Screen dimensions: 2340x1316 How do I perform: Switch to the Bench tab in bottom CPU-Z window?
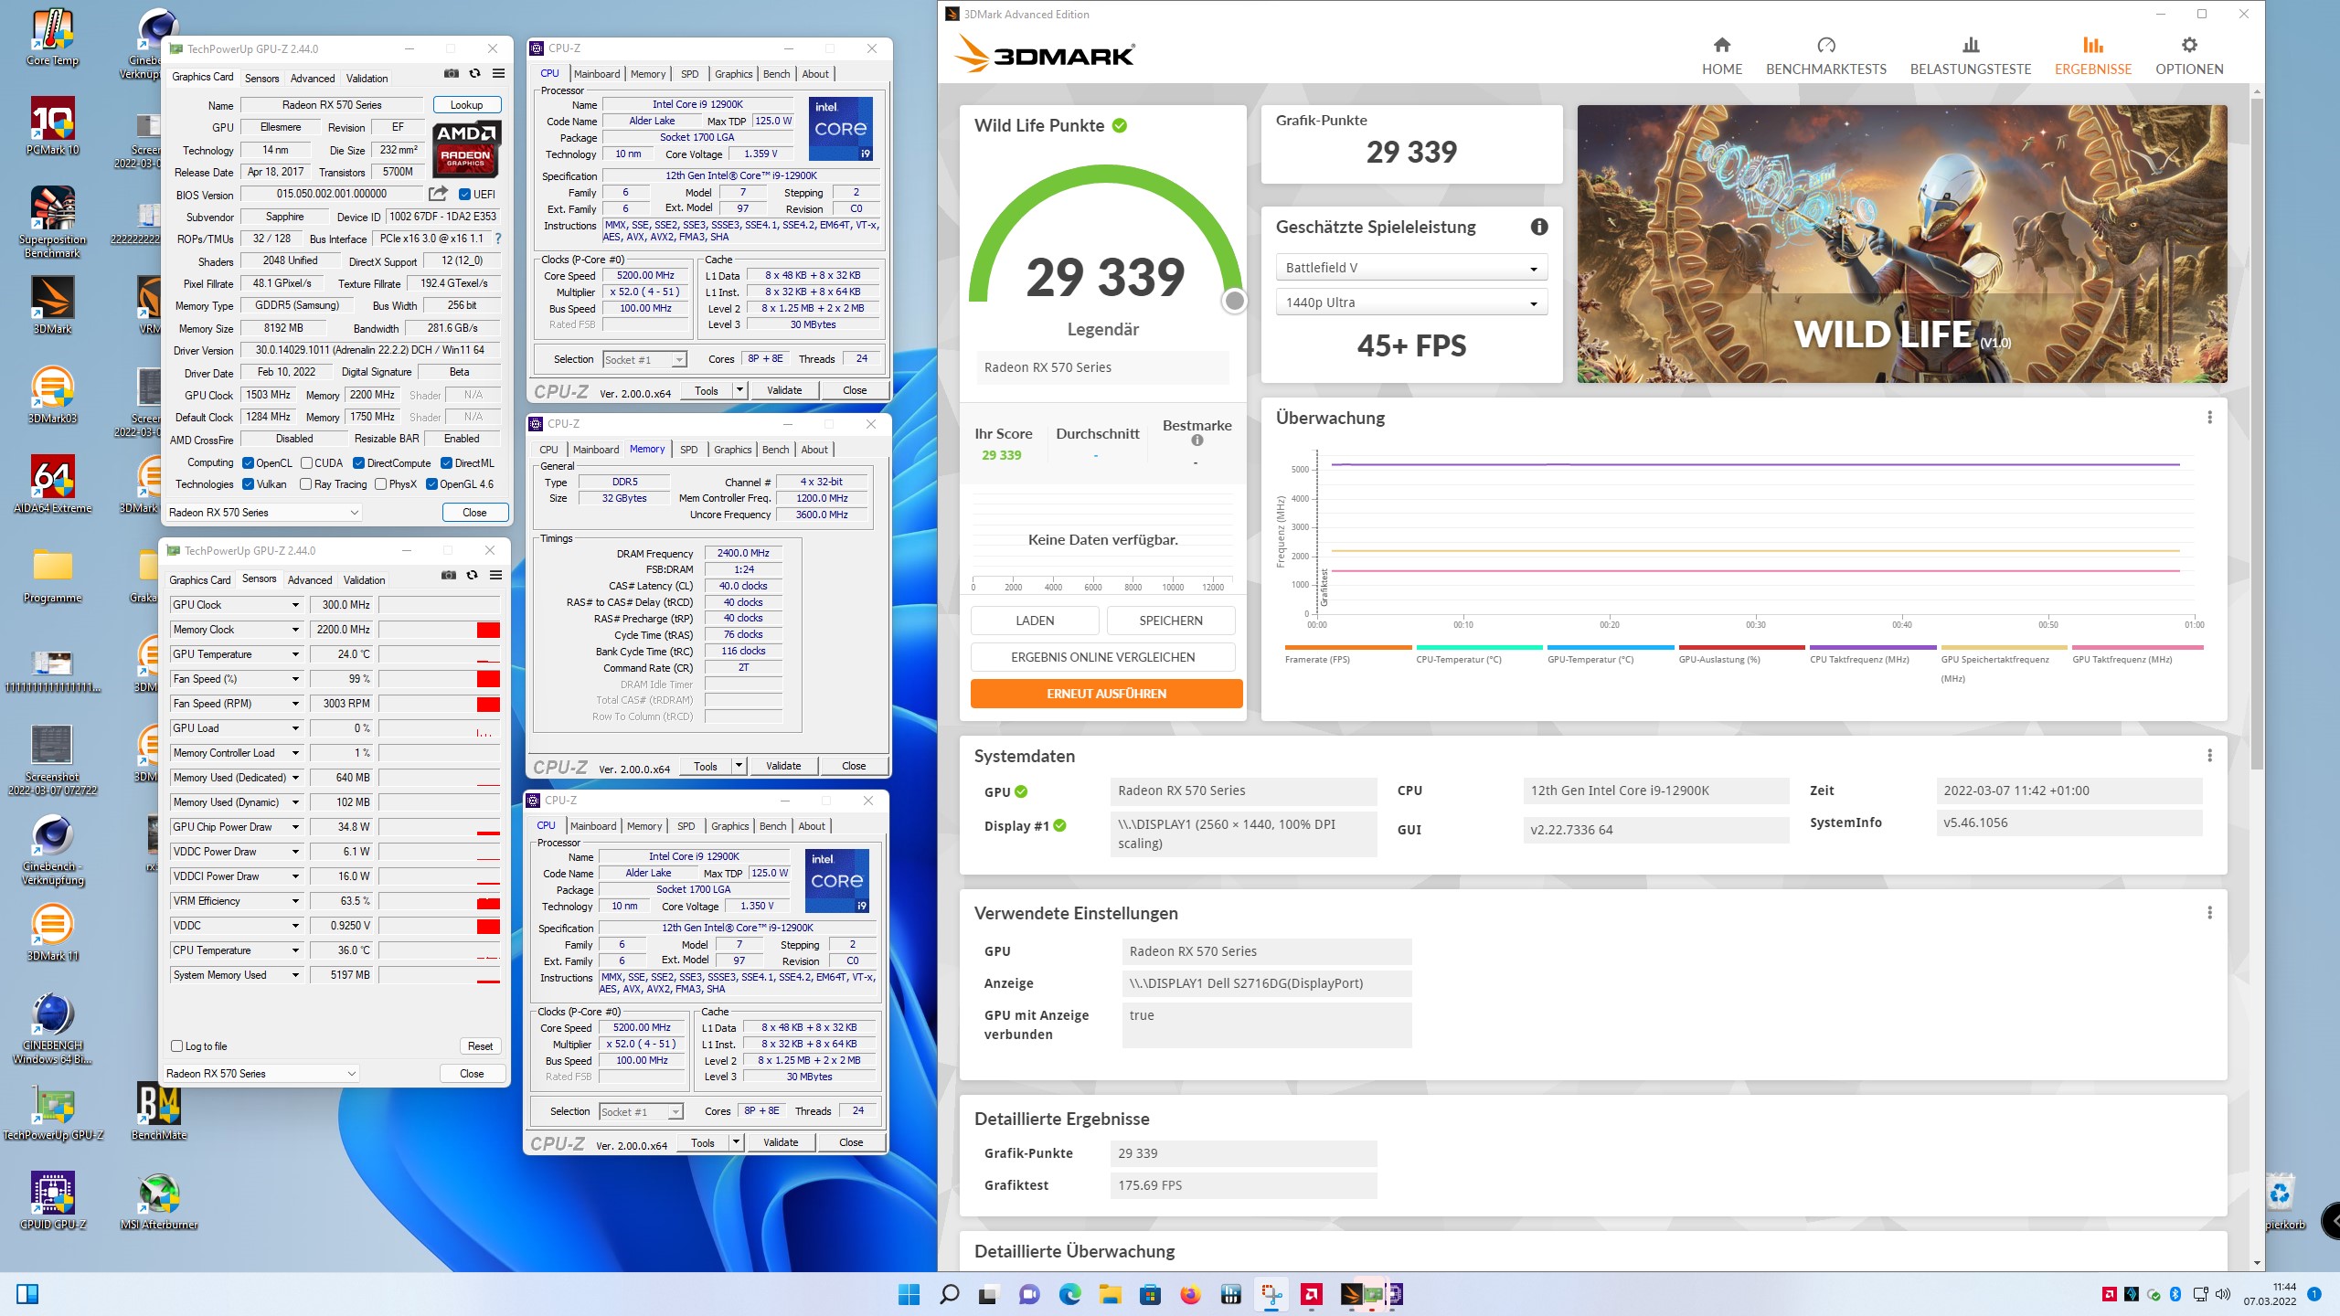(x=772, y=826)
